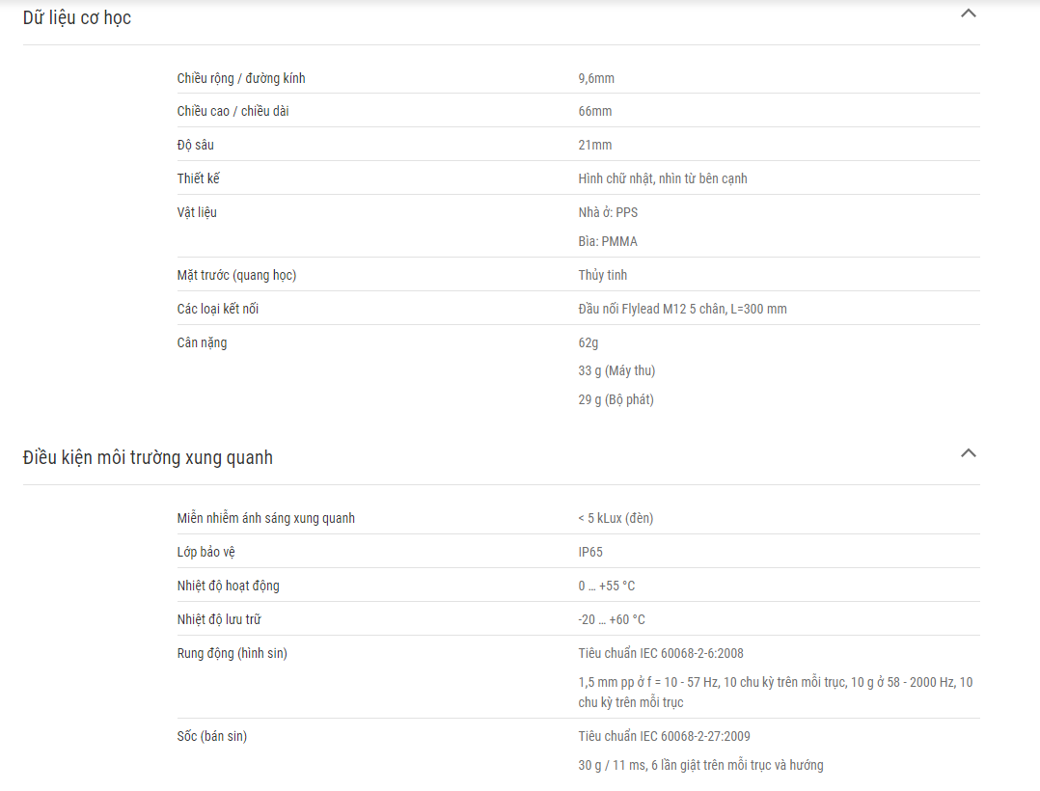The image size is (1040, 791).
Task: Click the Độ sâu 21mm value
Action: tap(595, 146)
